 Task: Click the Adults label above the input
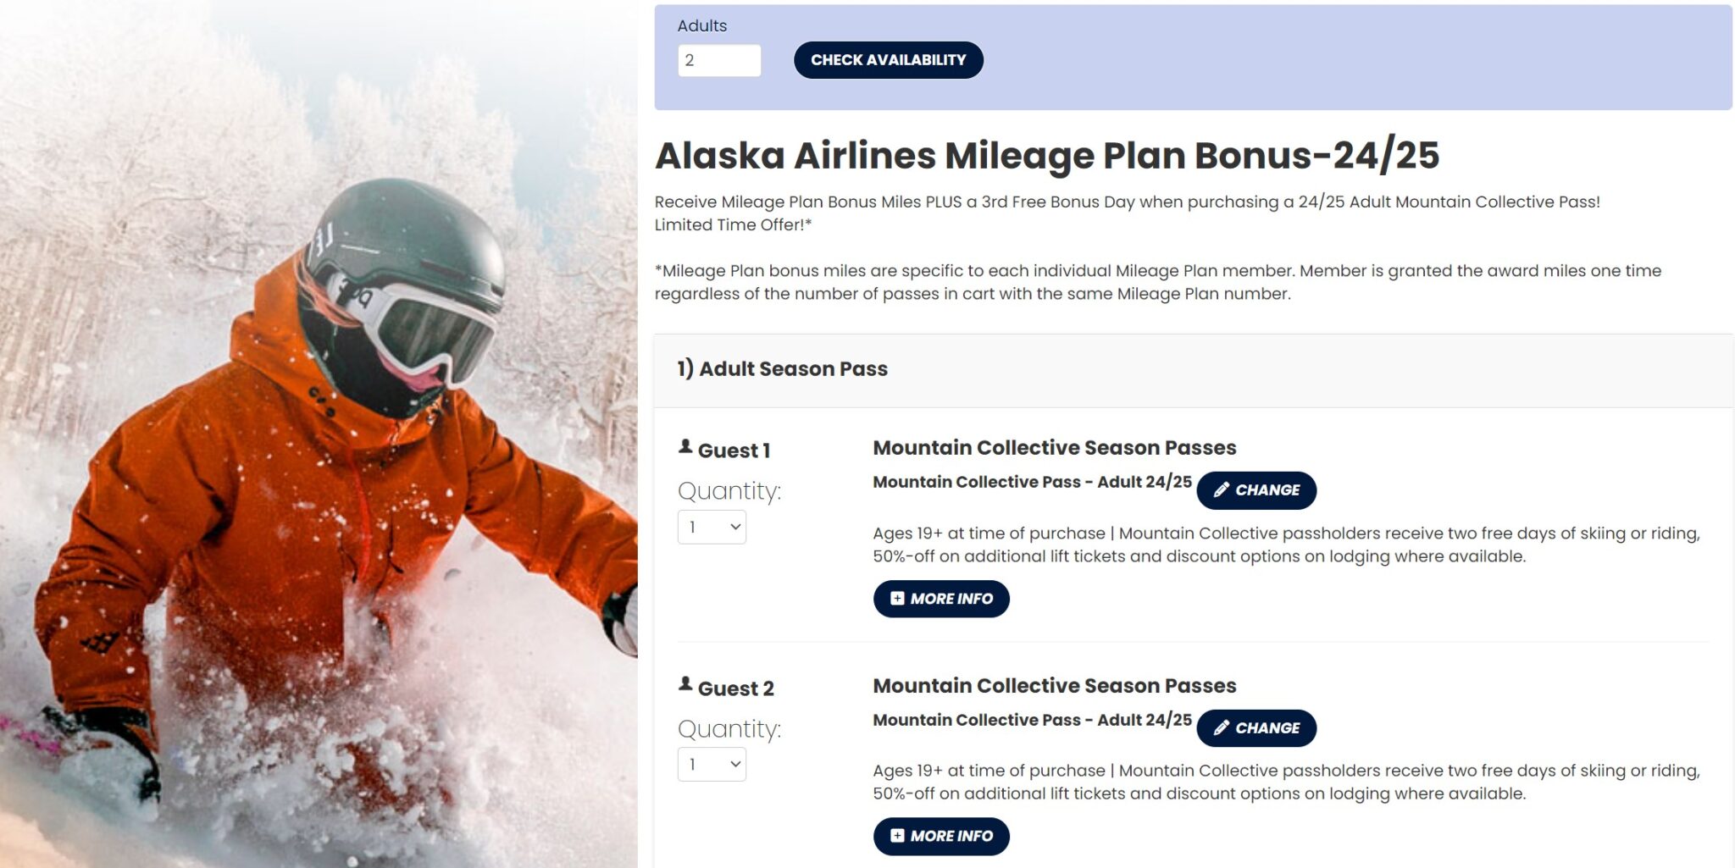701,25
